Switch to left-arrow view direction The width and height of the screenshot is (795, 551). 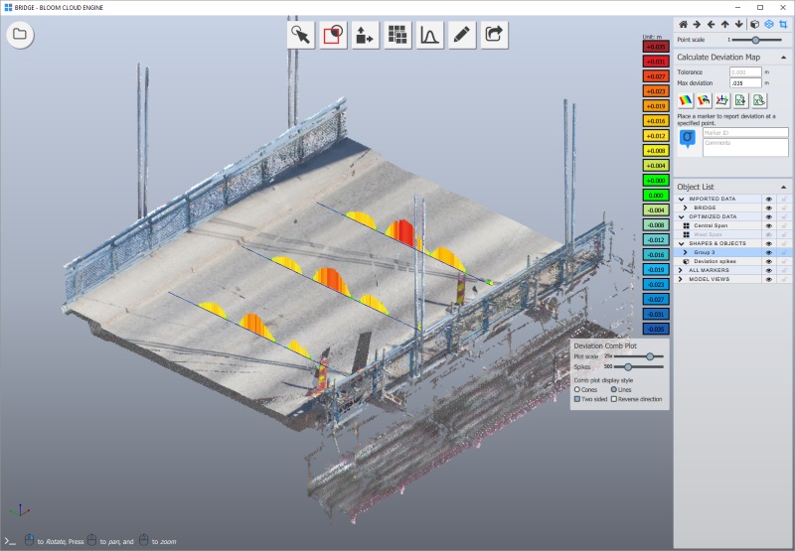[x=711, y=24]
